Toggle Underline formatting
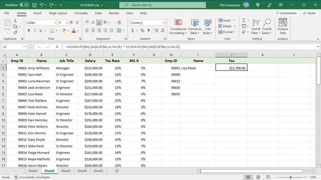The image size is (321, 180). pos(41,30)
